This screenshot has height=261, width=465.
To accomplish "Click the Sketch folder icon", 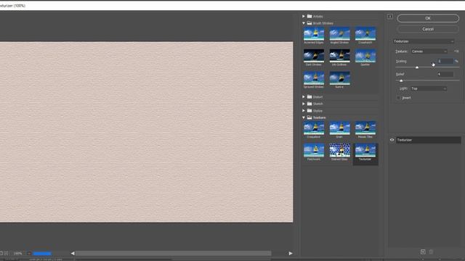I will pyautogui.click(x=310, y=104).
